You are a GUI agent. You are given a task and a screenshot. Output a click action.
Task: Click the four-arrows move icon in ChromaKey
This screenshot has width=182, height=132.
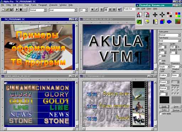[155, 15]
